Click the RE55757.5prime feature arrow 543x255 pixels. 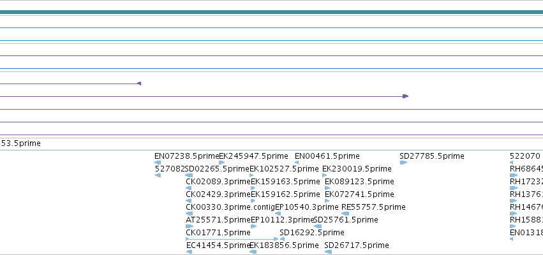[345, 214]
